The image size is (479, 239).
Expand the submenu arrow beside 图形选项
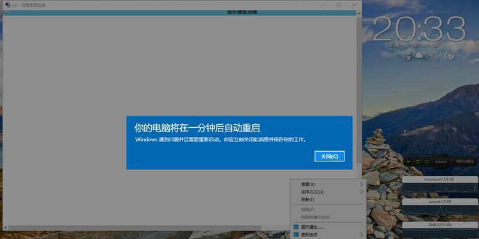[x=361, y=235]
